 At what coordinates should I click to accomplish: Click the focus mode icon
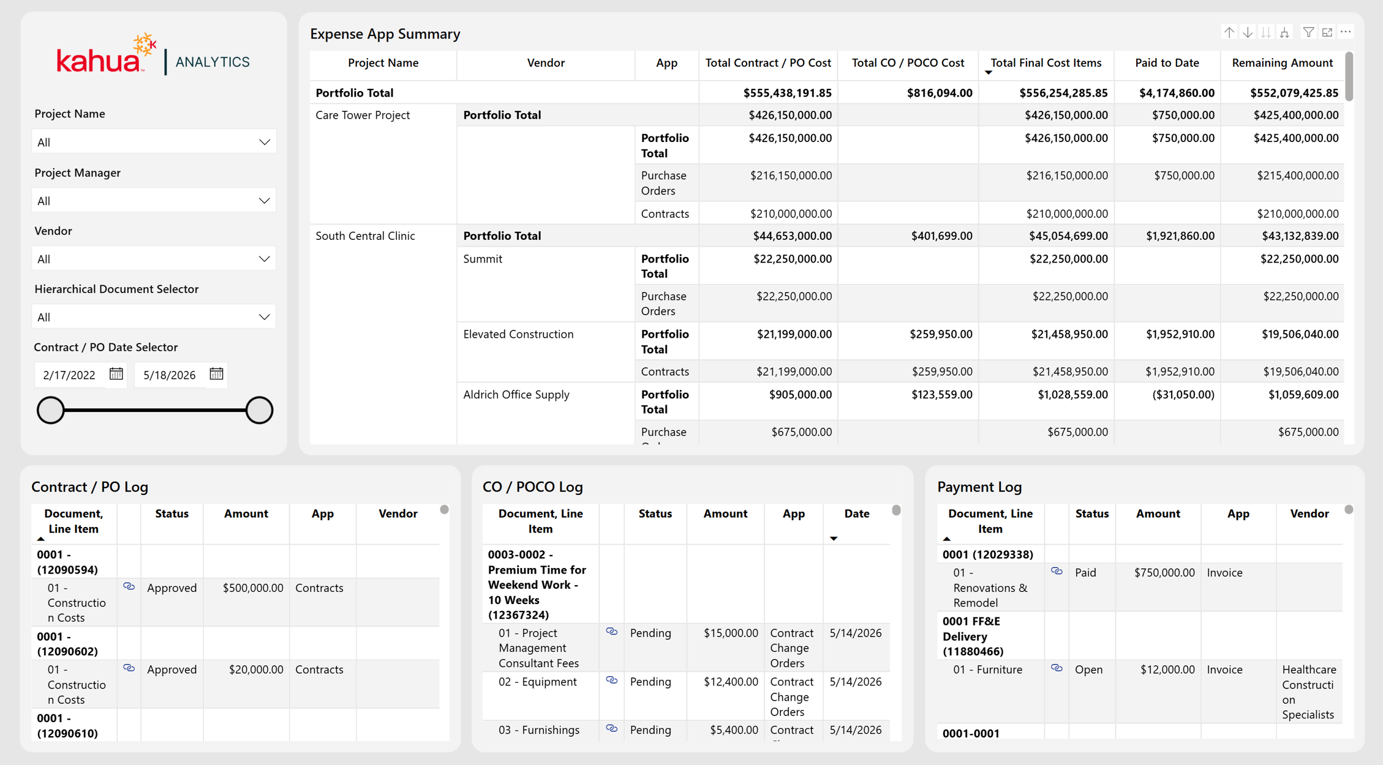(x=1327, y=32)
